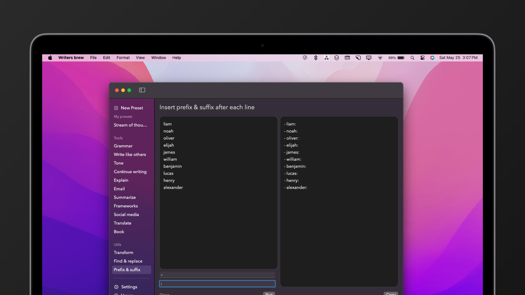Open Spotlight search in menu bar
525x295 pixels.
click(x=412, y=58)
